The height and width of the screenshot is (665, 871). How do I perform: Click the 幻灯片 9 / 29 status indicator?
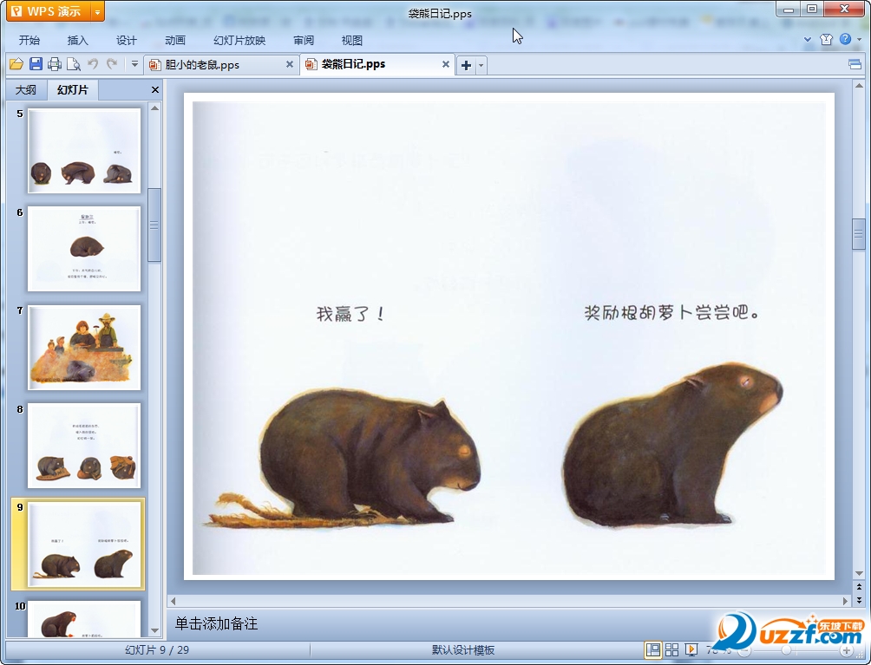[x=157, y=650]
